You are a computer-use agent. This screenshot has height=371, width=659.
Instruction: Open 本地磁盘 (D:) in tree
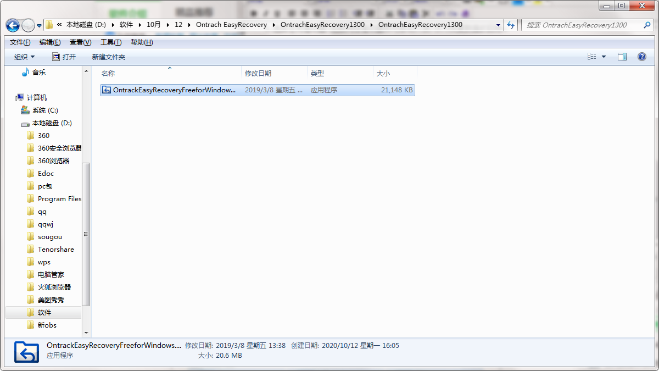pos(52,123)
